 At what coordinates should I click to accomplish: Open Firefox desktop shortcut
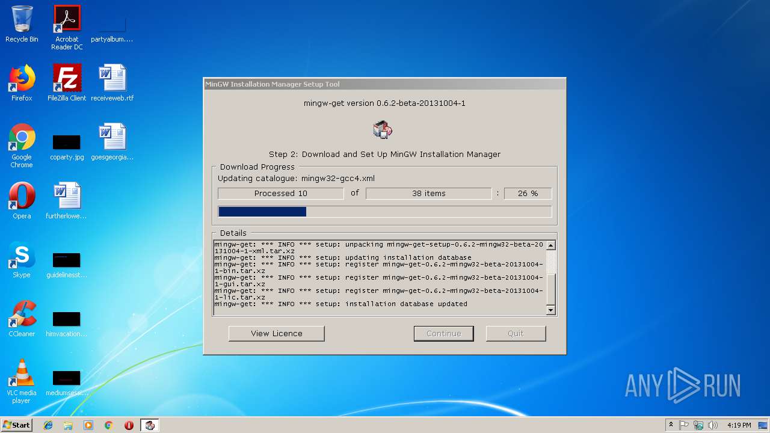[22, 83]
